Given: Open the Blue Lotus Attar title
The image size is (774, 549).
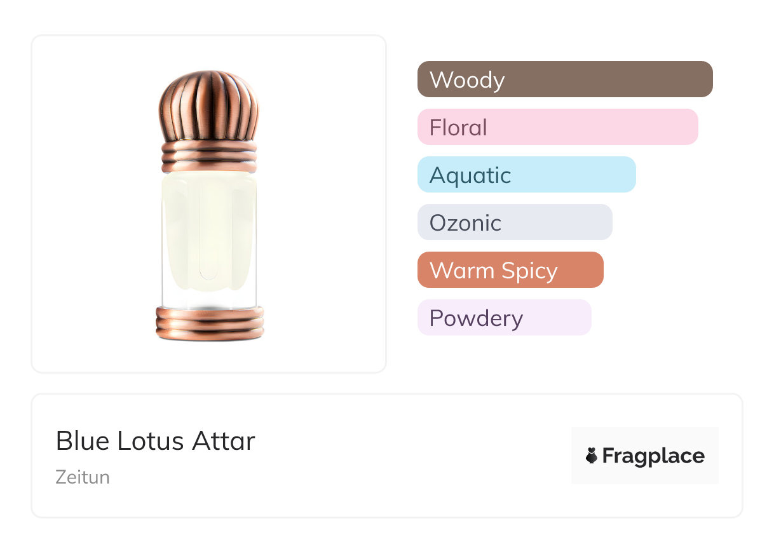Looking at the screenshot, I should (x=155, y=441).
